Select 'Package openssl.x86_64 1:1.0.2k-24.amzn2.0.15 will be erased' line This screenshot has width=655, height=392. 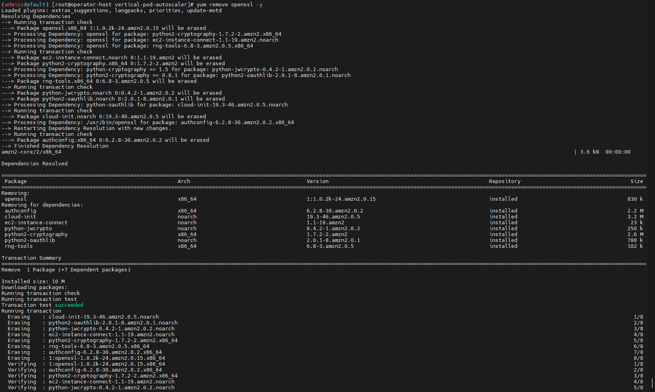click(x=104, y=28)
